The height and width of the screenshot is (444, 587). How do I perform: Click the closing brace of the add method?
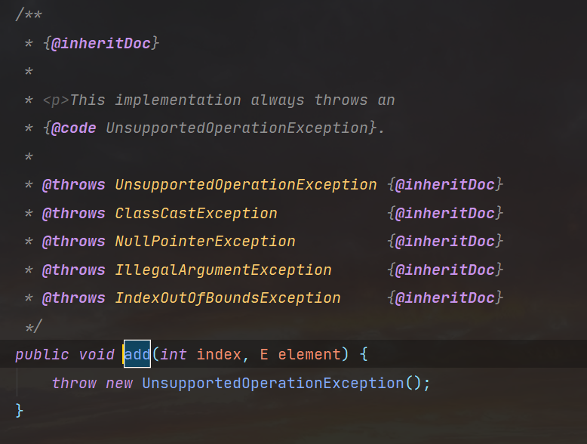coord(20,411)
